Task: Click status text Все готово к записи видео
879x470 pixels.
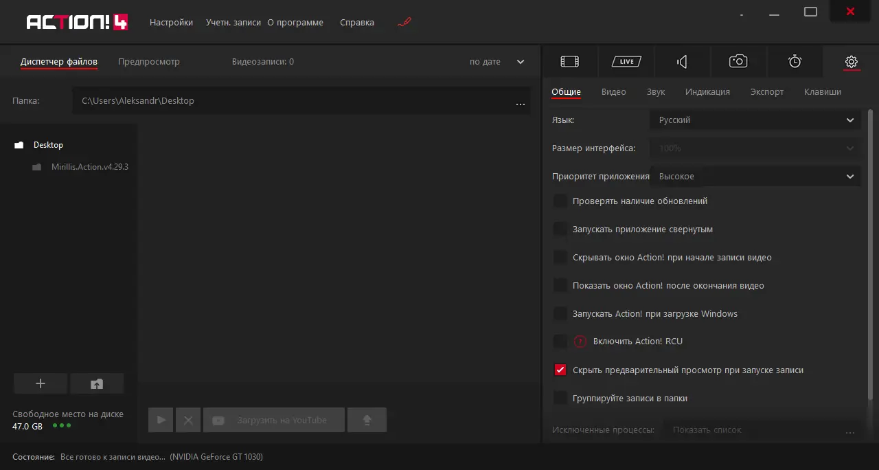Action: [113, 457]
